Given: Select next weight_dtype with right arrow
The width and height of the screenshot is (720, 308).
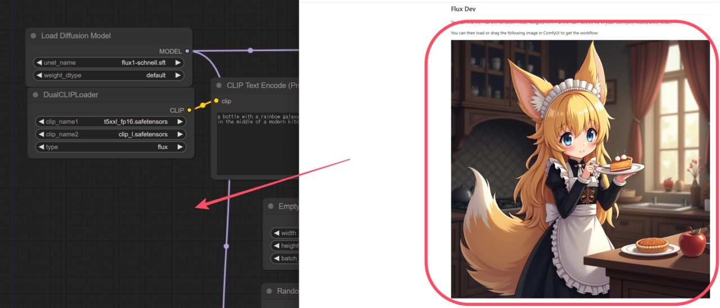Looking at the screenshot, I should [x=178, y=75].
